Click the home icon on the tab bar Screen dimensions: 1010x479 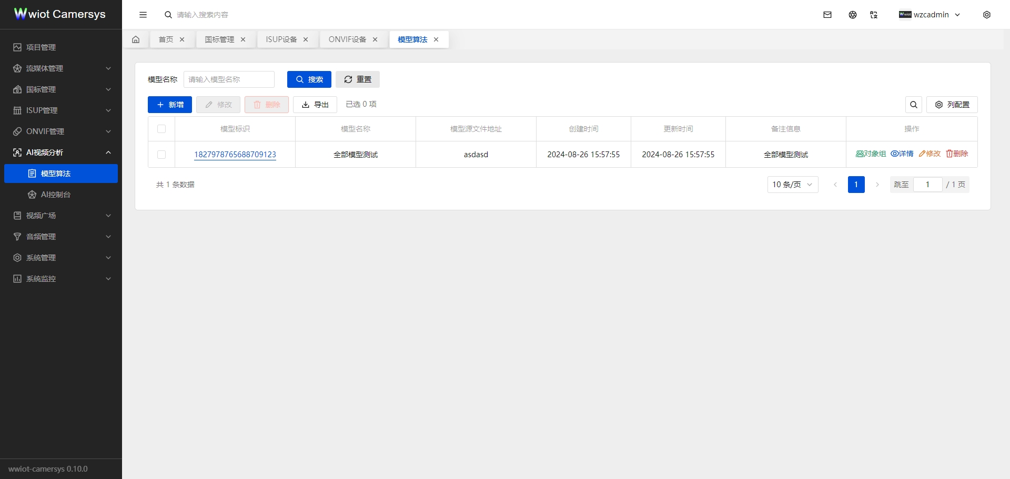[136, 39]
